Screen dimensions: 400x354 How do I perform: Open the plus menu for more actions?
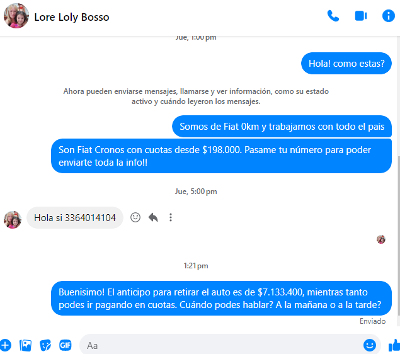click(6, 345)
